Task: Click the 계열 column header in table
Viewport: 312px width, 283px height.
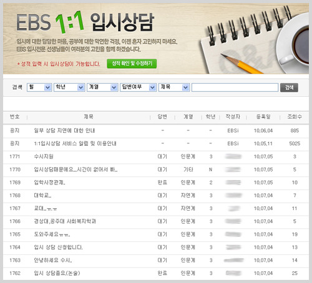Action: 188,117
